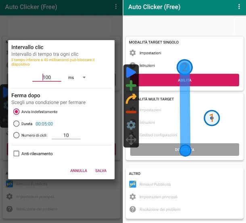
Task: Select Numero di cicli radio button
Action: pyautogui.click(x=16, y=135)
